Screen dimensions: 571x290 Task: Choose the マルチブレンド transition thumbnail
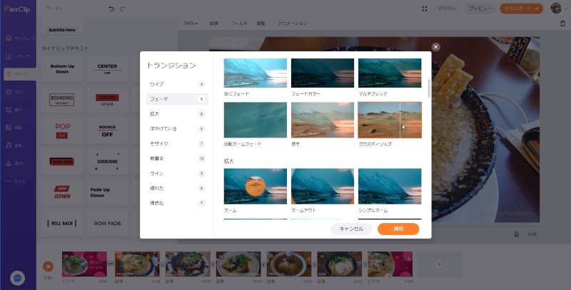coord(390,73)
